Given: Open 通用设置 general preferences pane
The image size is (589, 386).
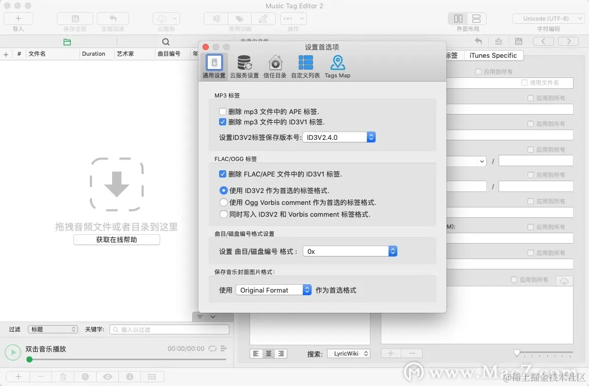Looking at the screenshot, I should [214, 67].
